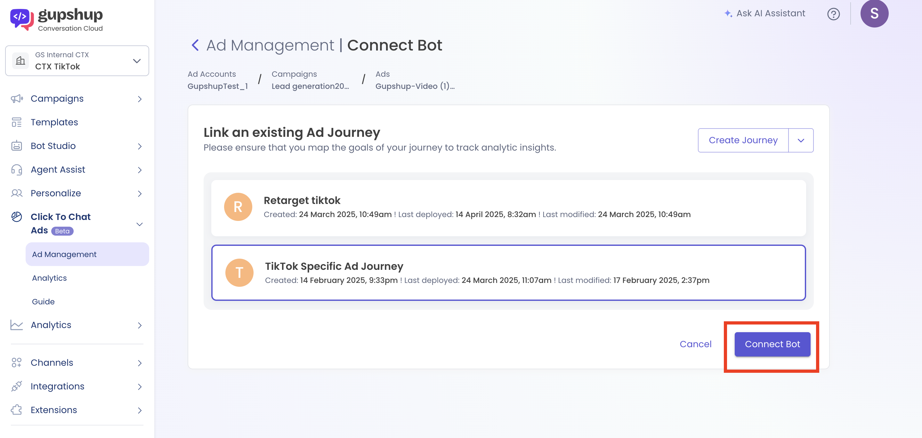Viewport: 922px width, 438px height.
Task: Click the Templates icon in sidebar
Action: coord(16,122)
